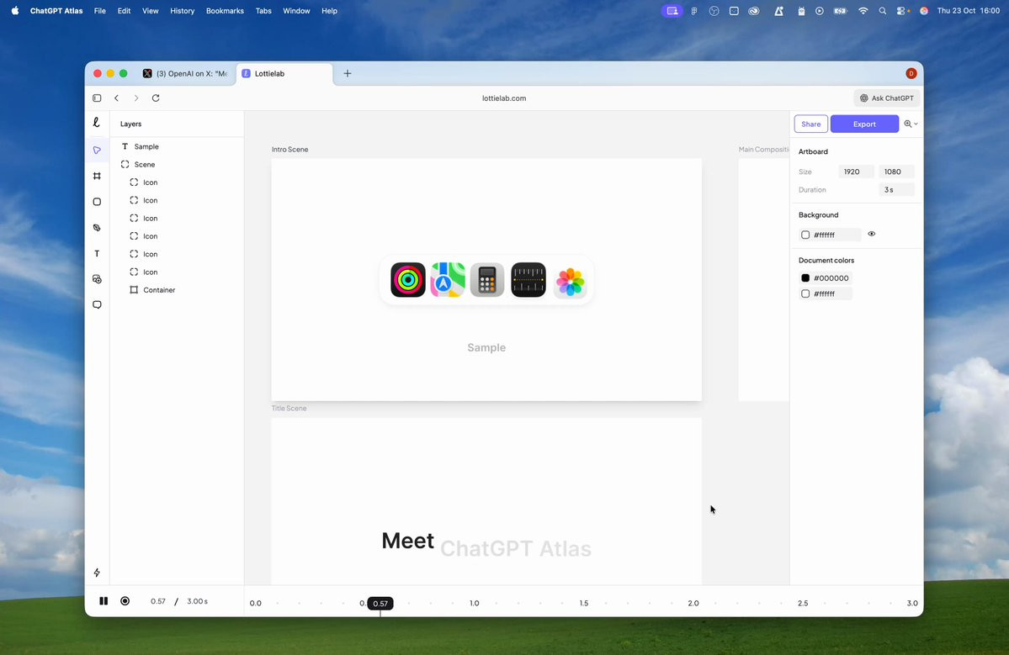Click the artboard height field 1080
The image size is (1009, 655).
[895, 172]
